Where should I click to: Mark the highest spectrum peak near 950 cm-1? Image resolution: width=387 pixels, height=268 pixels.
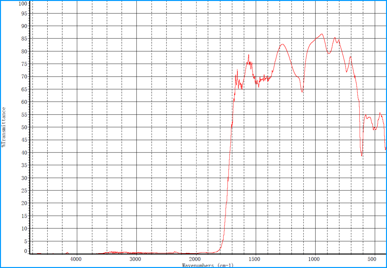click(321, 34)
